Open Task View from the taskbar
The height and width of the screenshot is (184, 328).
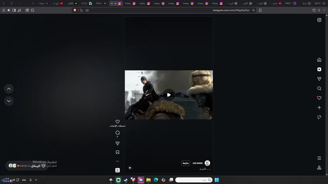(x=171, y=180)
